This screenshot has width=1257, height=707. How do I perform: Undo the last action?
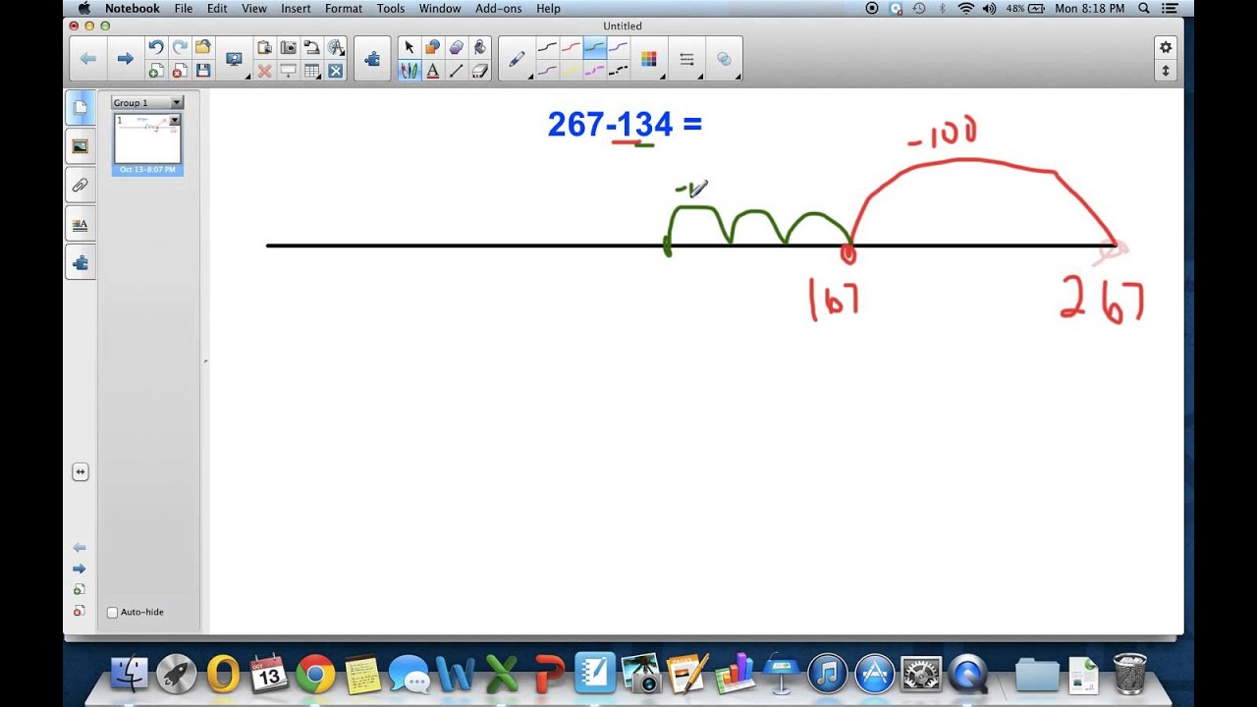155,47
